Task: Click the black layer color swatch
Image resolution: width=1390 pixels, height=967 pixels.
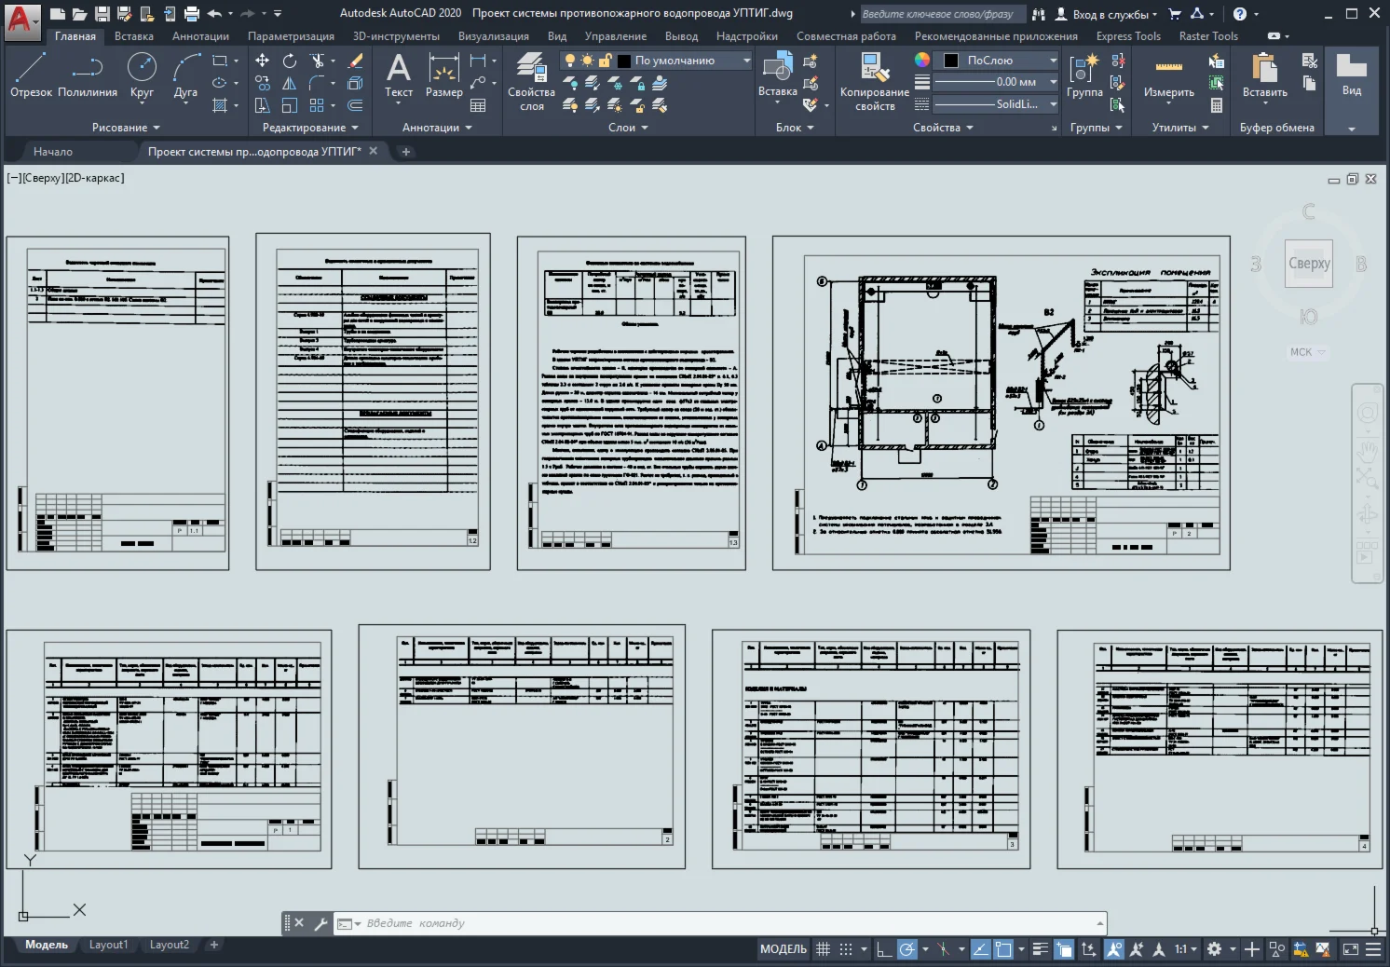Action: click(x=624, y=61)
